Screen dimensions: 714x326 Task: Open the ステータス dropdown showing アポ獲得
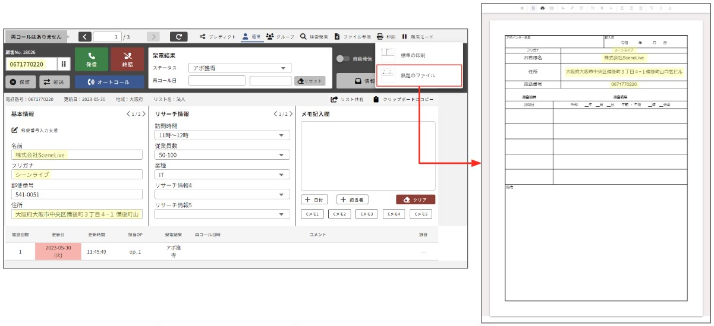[240, 68]
